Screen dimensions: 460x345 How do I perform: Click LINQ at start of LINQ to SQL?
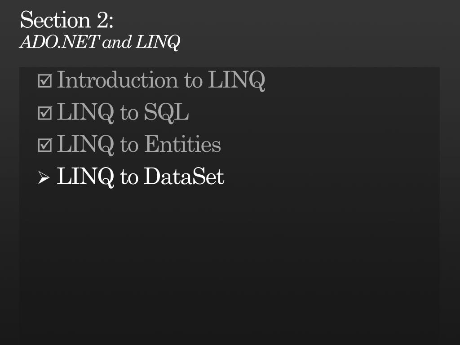click(x=85, y=112)
